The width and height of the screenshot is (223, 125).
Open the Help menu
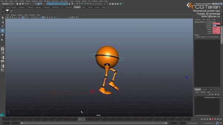[x=106, y=1]
